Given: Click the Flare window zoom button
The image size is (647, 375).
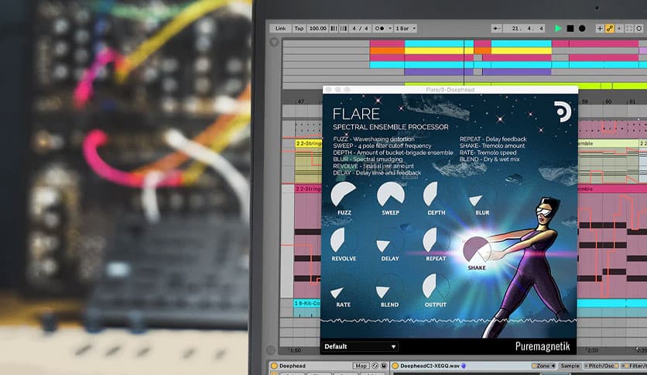Looking at the screenshot, I should pos(347,90).
